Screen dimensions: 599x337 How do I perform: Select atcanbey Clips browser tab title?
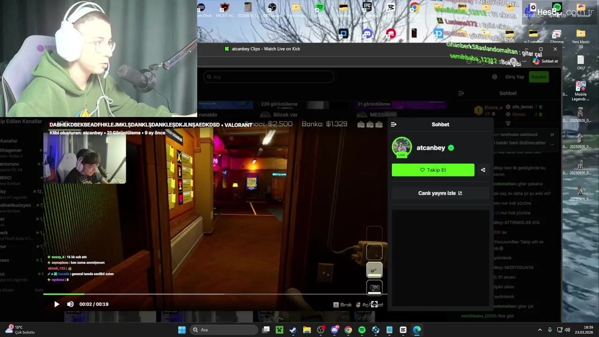[x=266, y=49]
